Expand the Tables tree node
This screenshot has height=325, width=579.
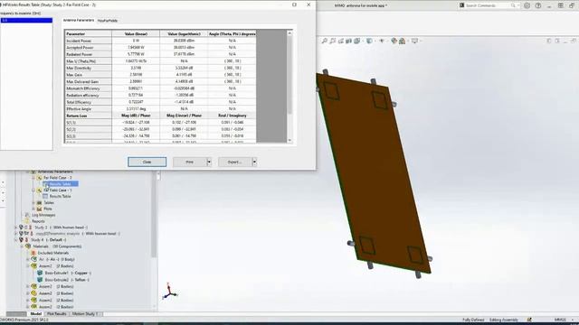coord(33,202)
